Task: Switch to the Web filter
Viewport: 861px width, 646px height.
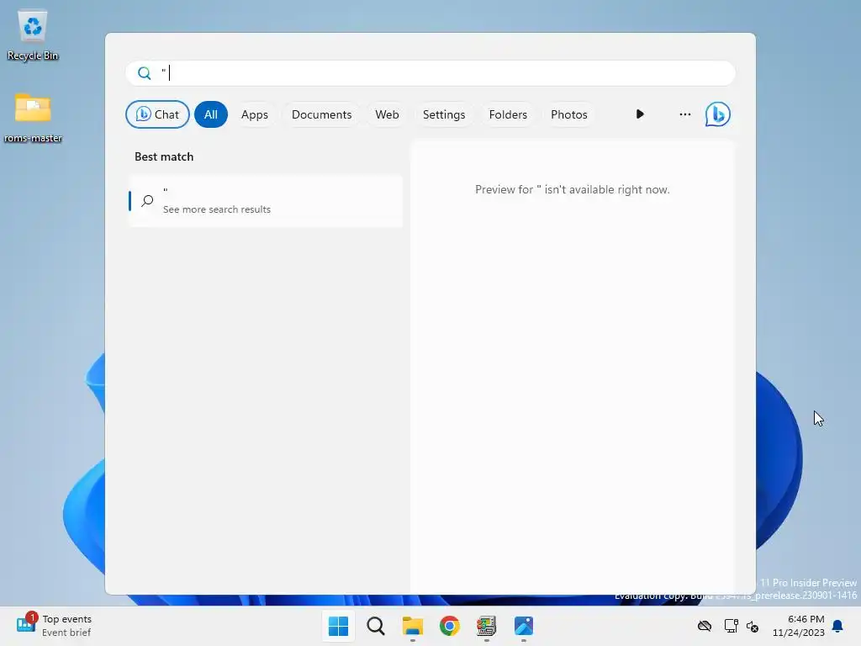Action: coord(387,114)
